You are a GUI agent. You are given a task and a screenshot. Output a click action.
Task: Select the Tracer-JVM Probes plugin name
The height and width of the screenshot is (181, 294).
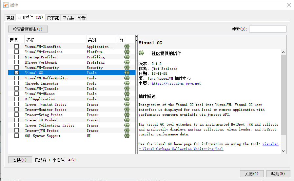click(x=42, y=131)
